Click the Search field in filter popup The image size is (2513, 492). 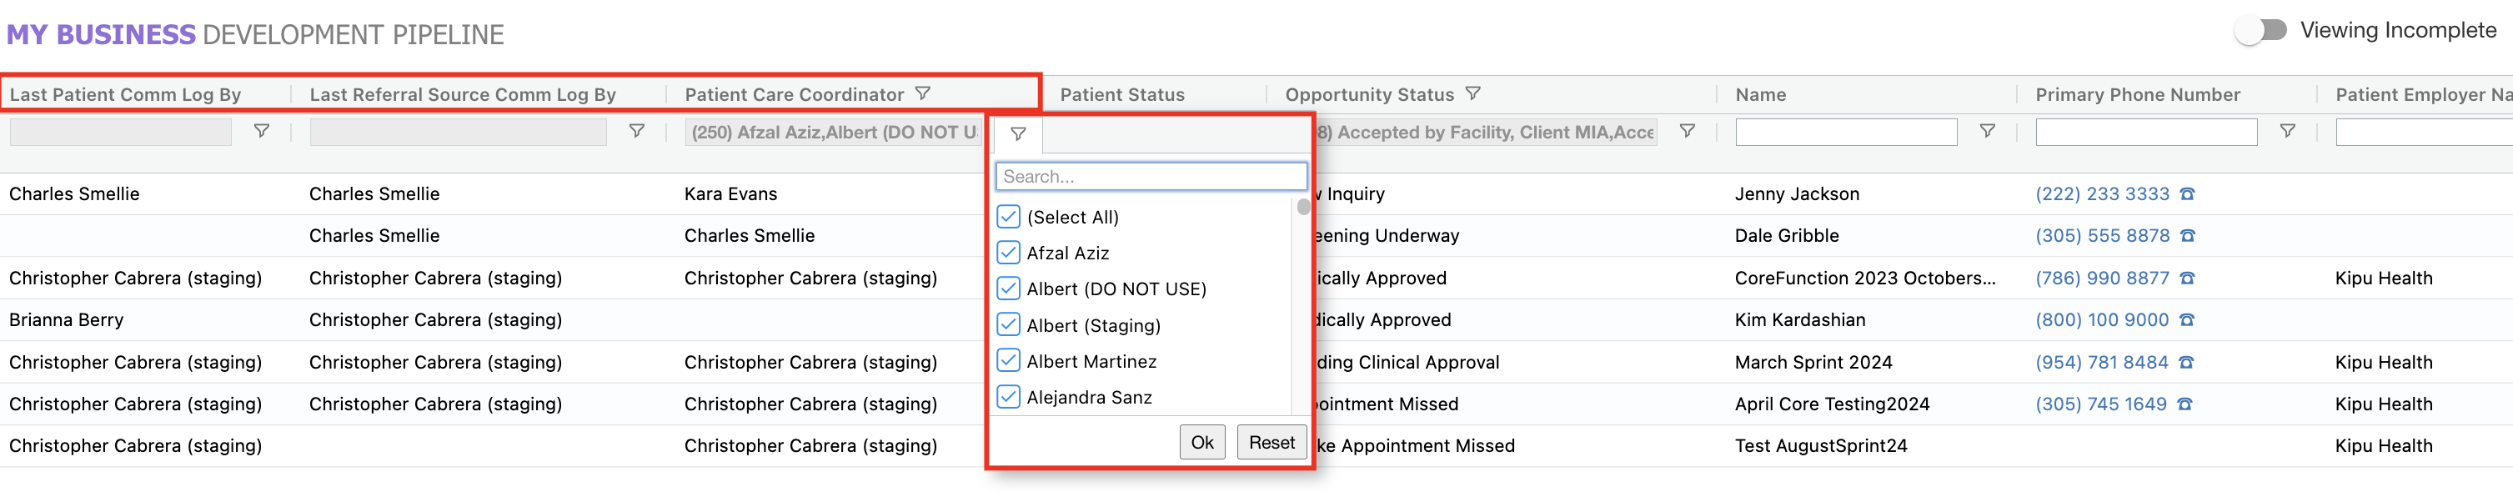[x=1150, y=177]
